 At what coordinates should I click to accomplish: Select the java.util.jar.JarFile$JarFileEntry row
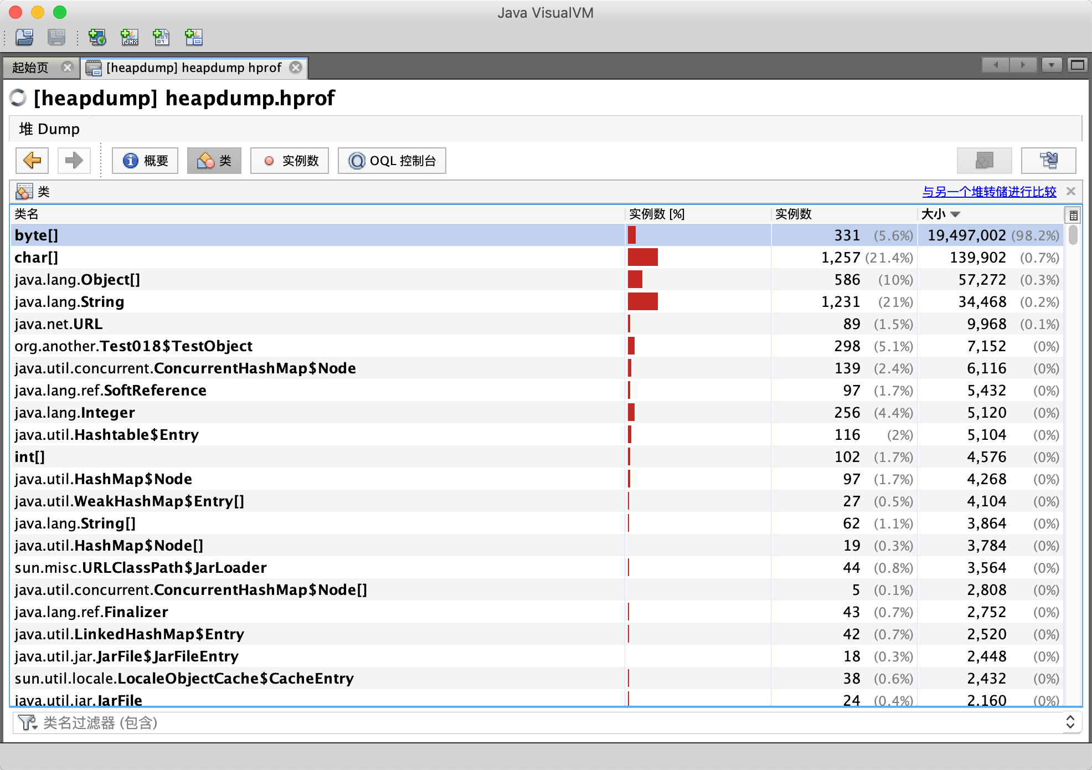tap(537, 656)
